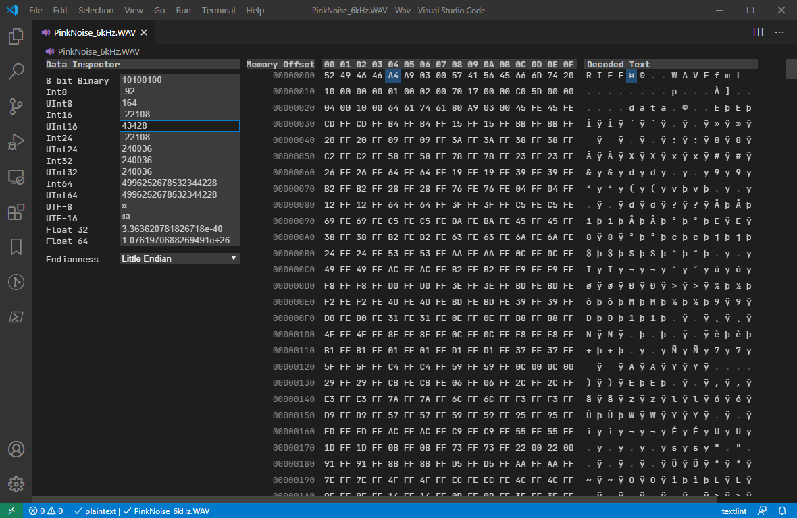
Task: Open the Remote Explorer view
Action: [x=16, y=177]
